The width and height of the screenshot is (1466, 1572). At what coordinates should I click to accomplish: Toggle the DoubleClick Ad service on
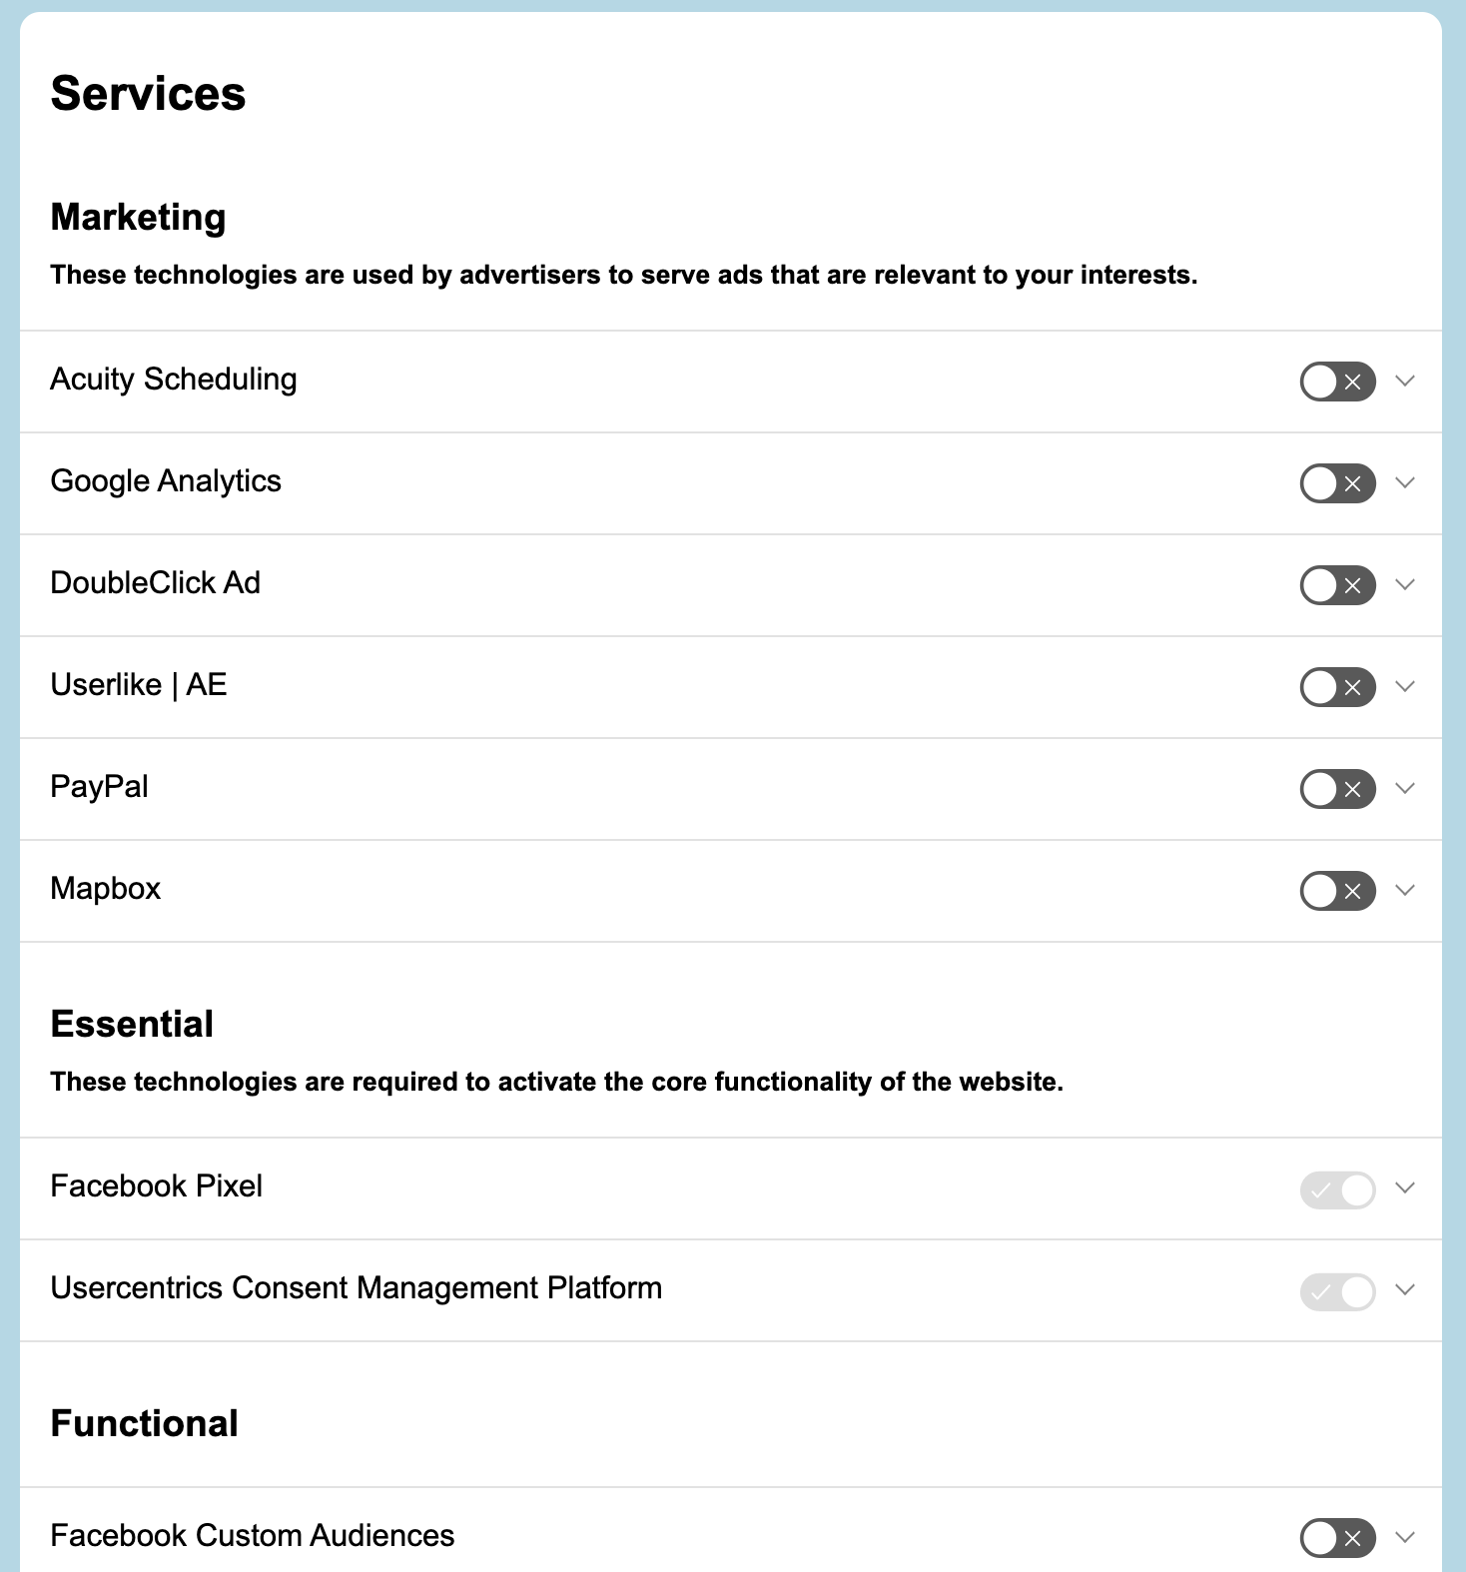click(x=1337, y=585)
